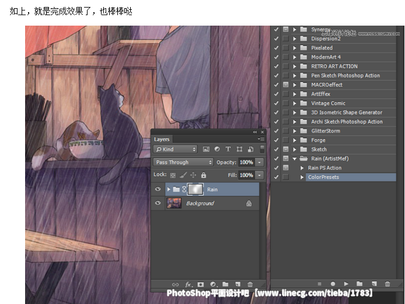Add layer mask icon in Layers panel
Viewport: 405px width, 304px height.
(x=200, y=284)
